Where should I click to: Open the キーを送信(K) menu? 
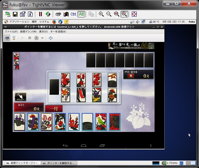pos(58,31)
